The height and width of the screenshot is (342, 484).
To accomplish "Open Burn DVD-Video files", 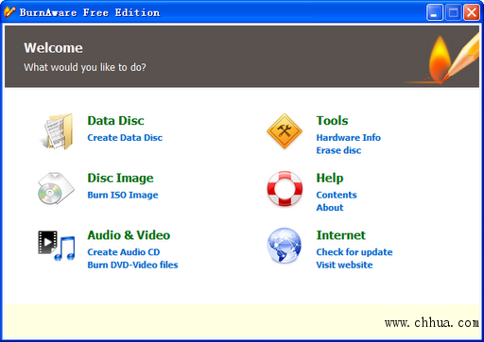I will tap(132, 265).
